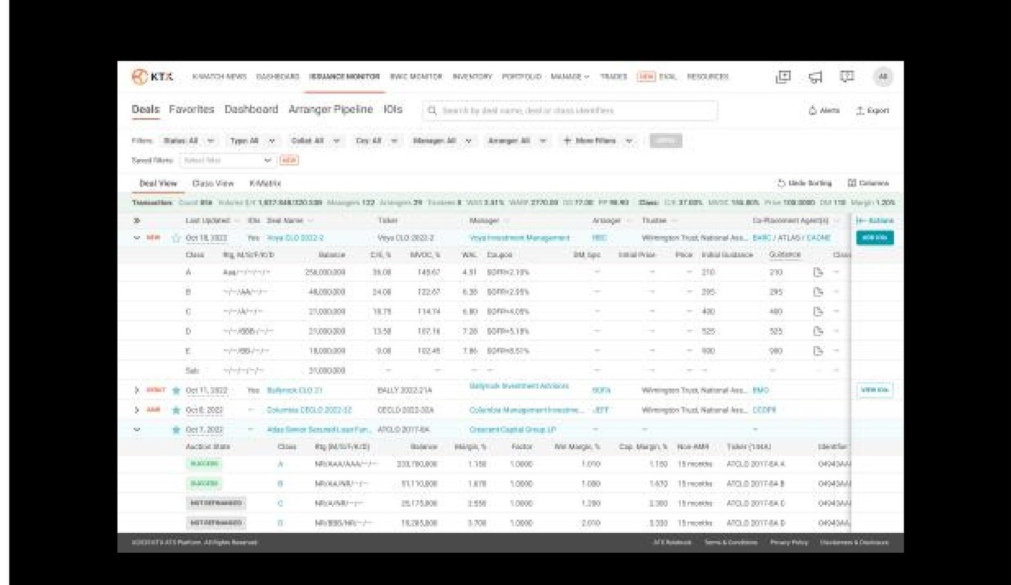The image size is (1011, 585).
Task: Open the Manager filter dropdown
Action: [x=442, y=141]
